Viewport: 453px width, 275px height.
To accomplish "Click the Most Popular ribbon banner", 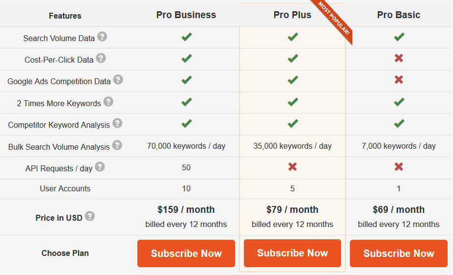I will [335, 20].
